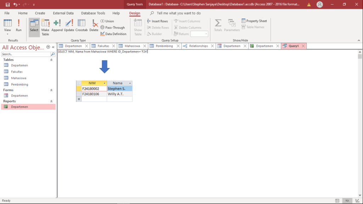Click the Save icon in title bar
The image size is (363, 204).
7,5
